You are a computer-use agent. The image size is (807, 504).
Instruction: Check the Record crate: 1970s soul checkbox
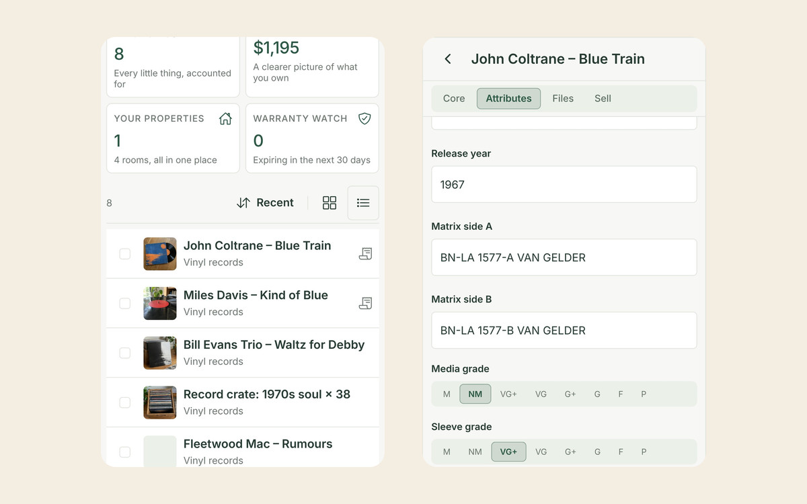click(125, 403)
